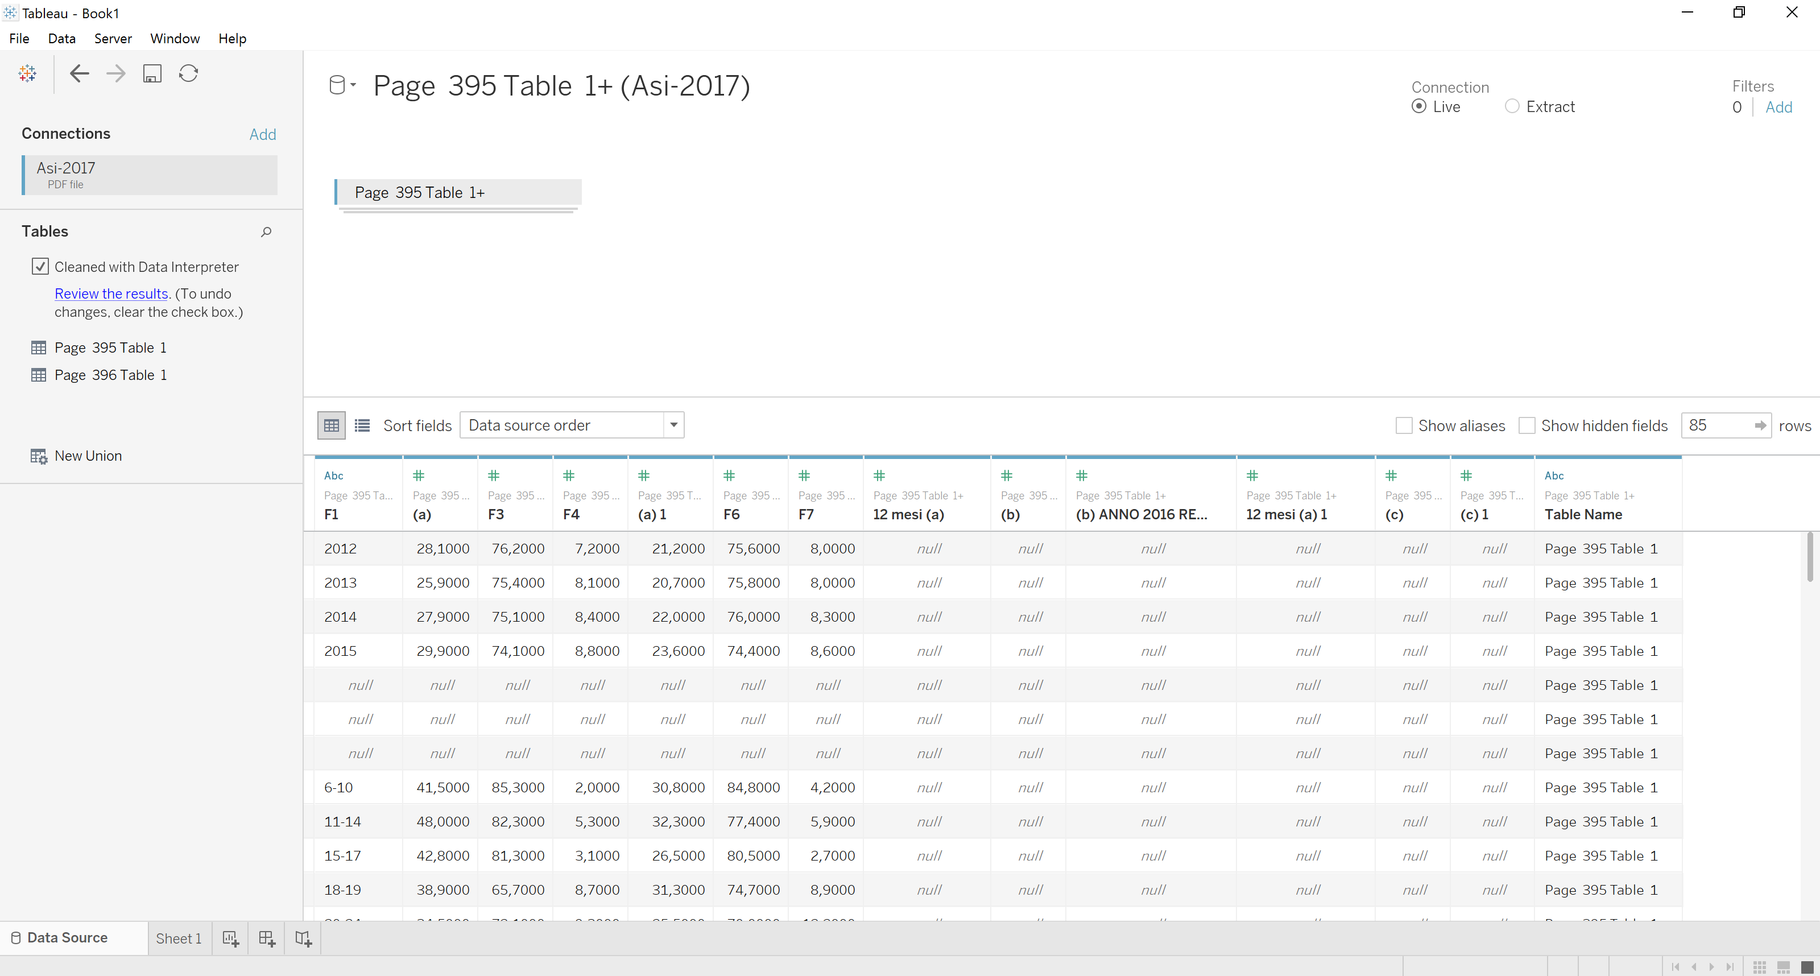Click the new dashboard icon
The height and width of the screenshot is (976, 1820).
(x=266, y=938)
